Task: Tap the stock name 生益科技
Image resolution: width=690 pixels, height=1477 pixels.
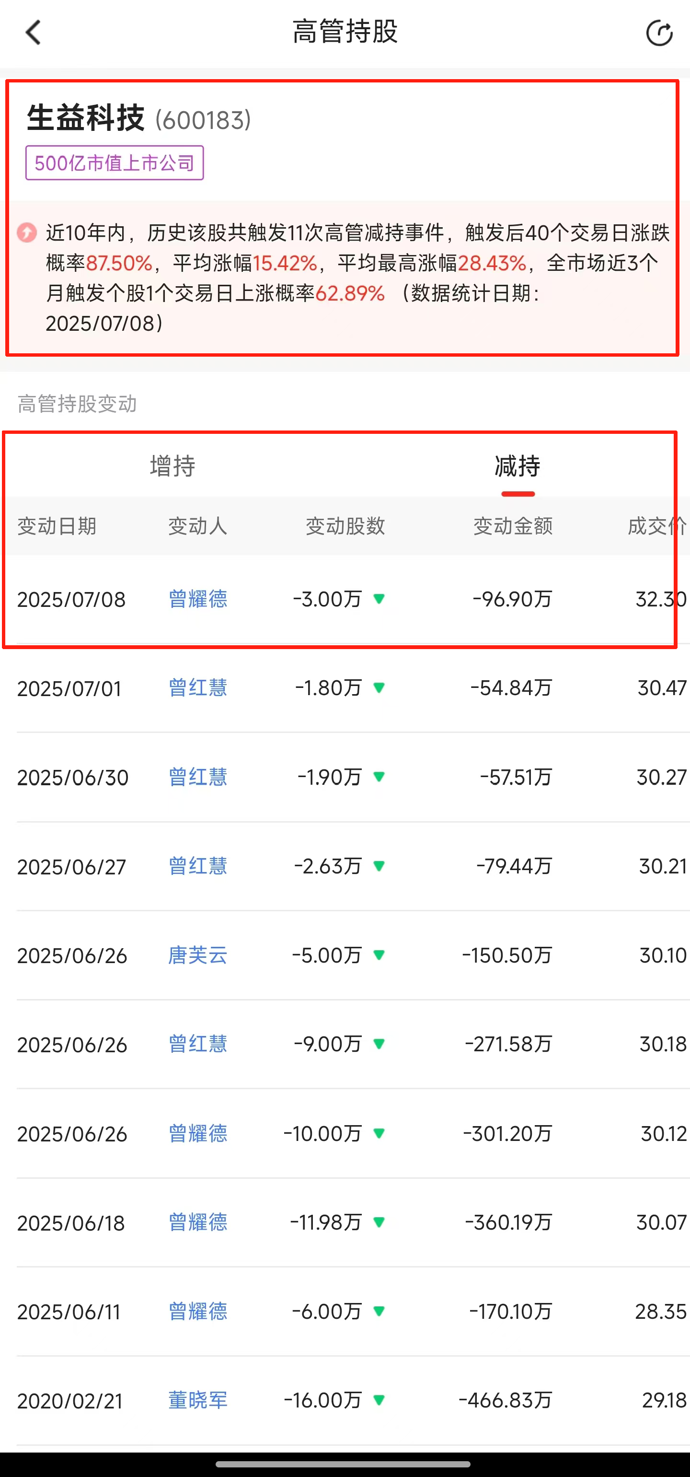Action: (x=85, y=118)
